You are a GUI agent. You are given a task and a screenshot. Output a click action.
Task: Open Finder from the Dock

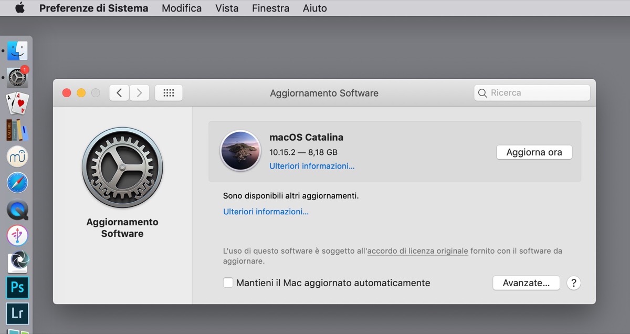click(17, 50)
